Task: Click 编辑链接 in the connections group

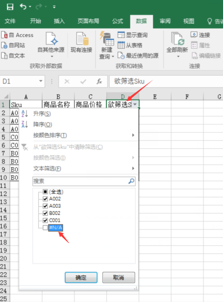Action: [x=206, y=56]
